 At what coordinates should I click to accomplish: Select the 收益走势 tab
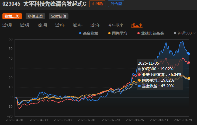tap(12, 16)
